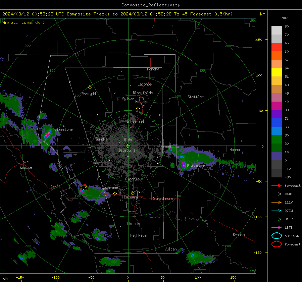The width and height of the screenshot is (302, 282).
Task: Click the yellow radar site marker near Didsbury
Action: 128,146
